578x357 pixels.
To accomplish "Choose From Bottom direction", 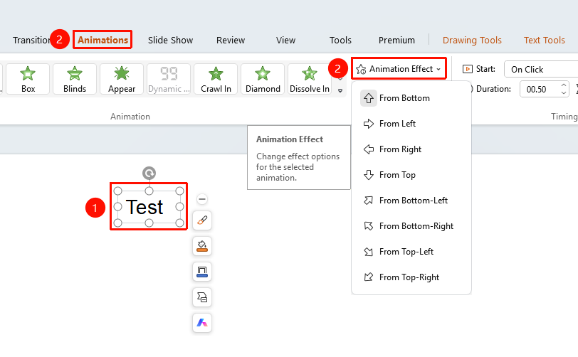I will tap(411, 98).
